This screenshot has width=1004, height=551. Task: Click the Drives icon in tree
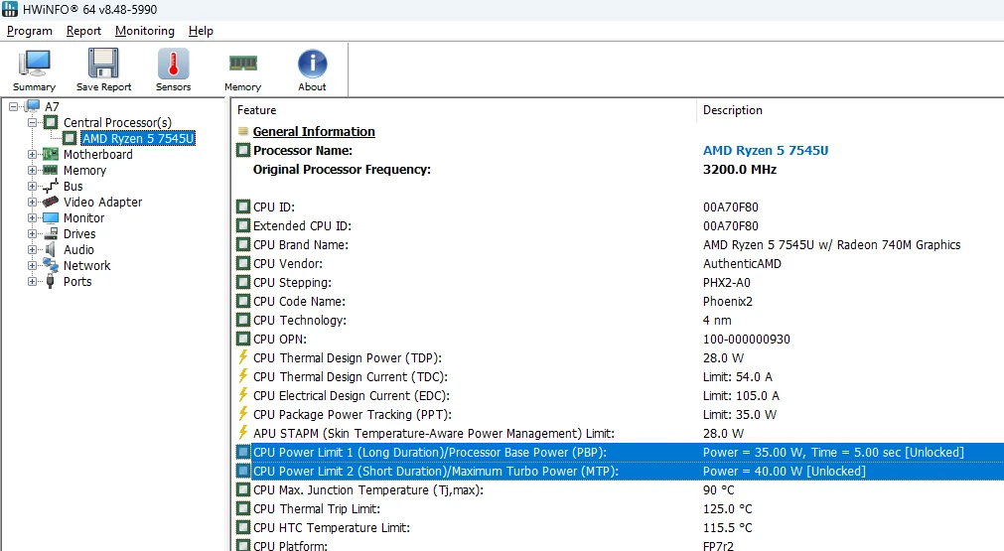click(x=50, y=233)
